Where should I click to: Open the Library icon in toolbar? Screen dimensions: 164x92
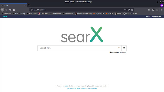point(149,10)
